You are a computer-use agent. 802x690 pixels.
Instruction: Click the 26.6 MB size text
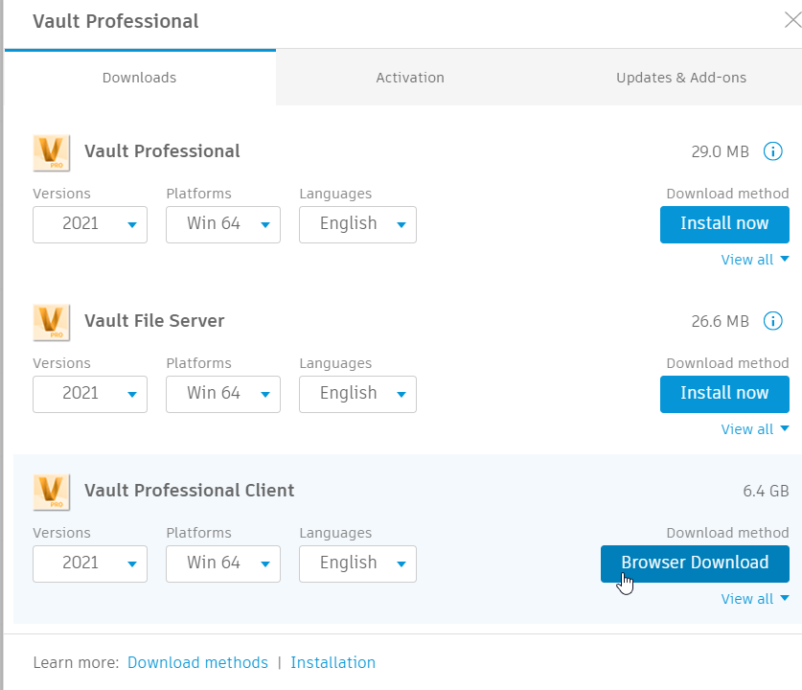[x=721, y=322]
